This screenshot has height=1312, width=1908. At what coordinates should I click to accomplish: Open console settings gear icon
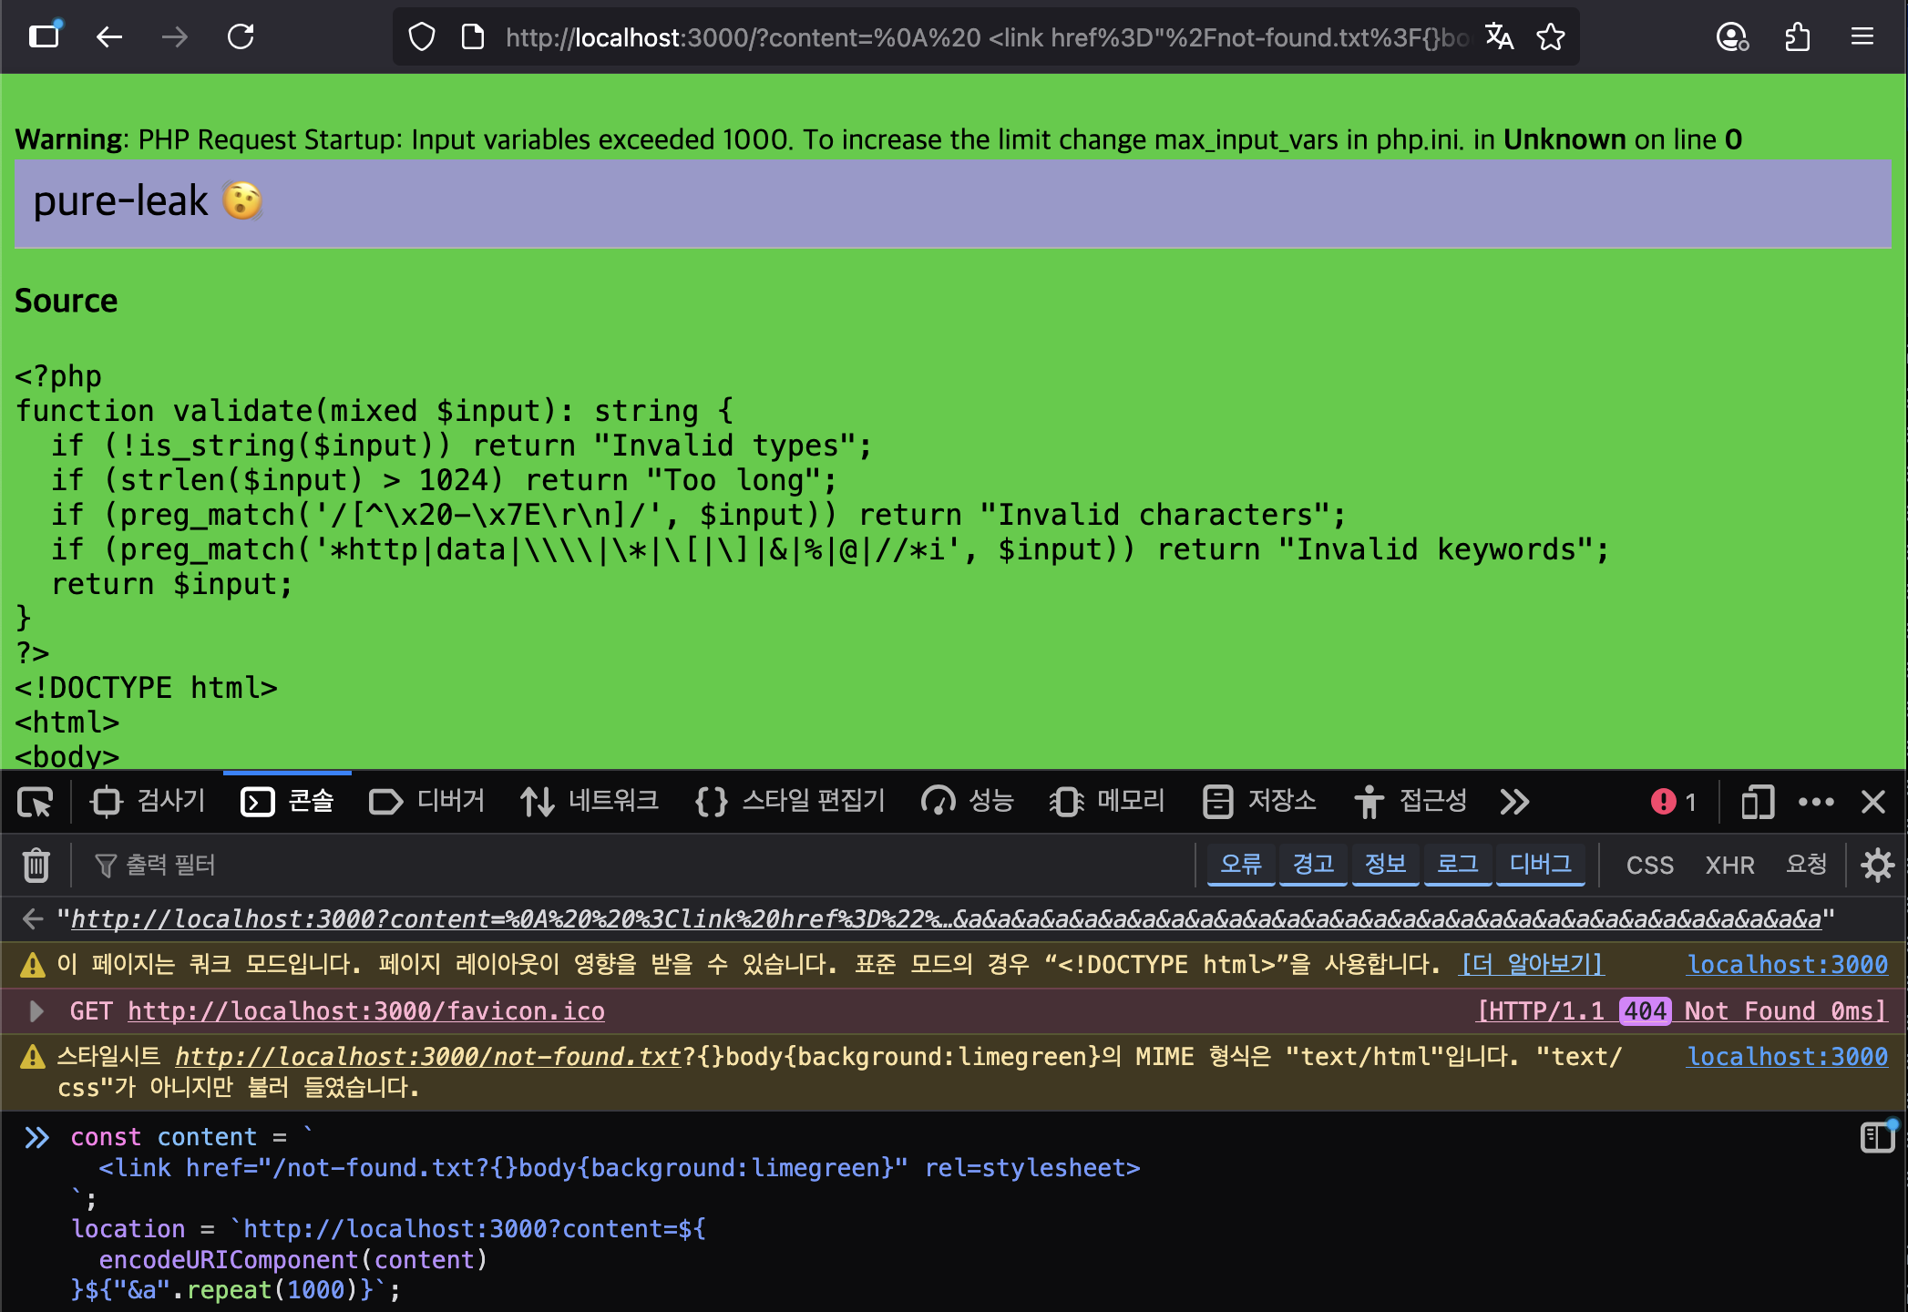tap(1877, 865)
